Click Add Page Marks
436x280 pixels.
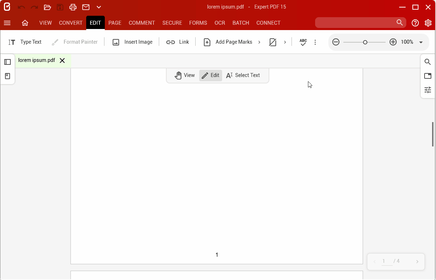(x=228, y=42)
